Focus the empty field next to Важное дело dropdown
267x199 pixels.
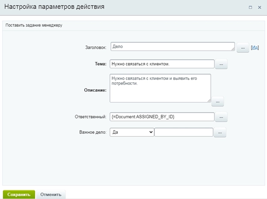184,132
